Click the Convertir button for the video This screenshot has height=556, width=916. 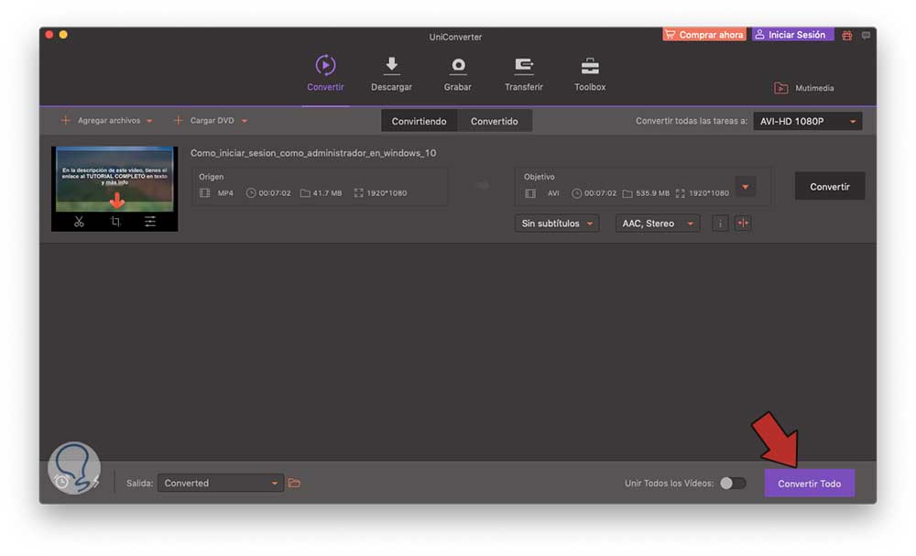pos(830,186)
